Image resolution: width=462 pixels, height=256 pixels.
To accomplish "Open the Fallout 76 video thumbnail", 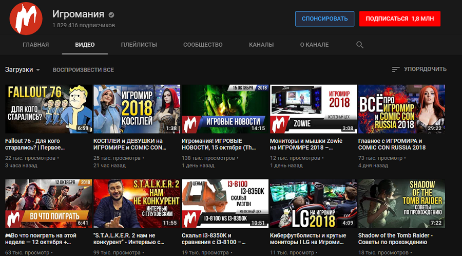I will tap(49, 109).
